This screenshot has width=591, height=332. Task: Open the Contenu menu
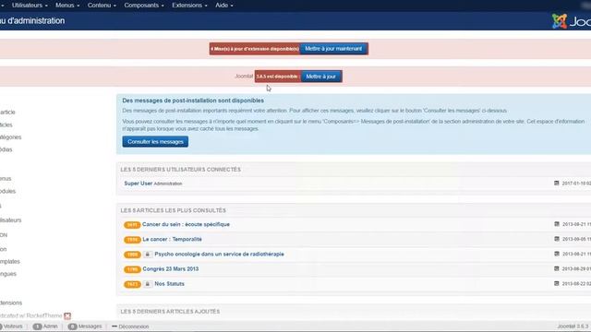point(102,6)
